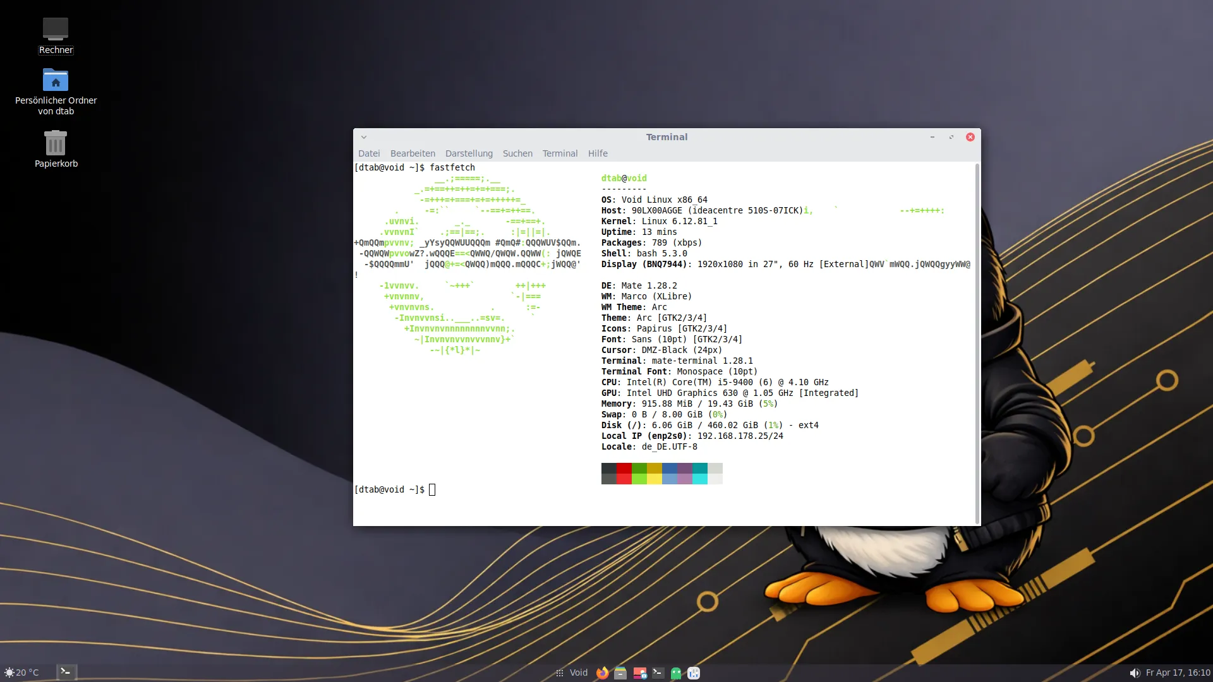Select the Terminal taskbar window button
Viewport: 1213px width, 682px height.
coord(66,672)
